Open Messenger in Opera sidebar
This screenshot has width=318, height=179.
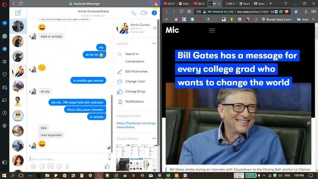[x=4, y=23]
